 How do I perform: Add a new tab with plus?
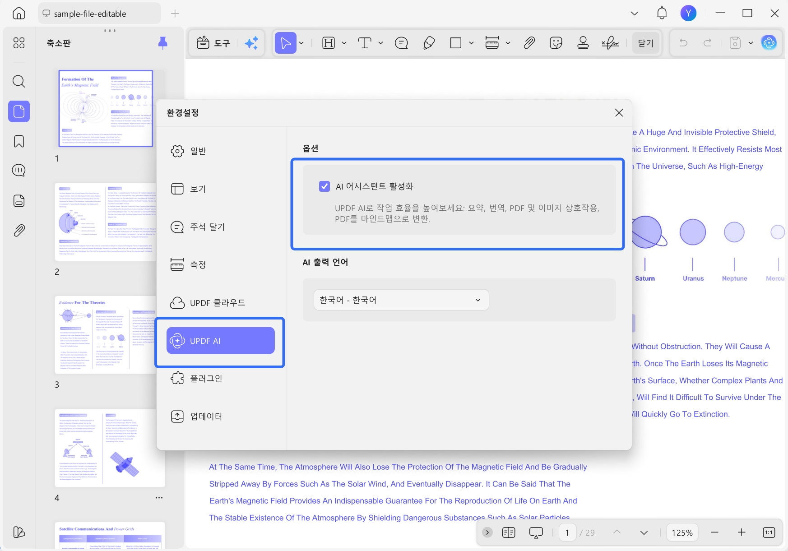tap(175, 14)
